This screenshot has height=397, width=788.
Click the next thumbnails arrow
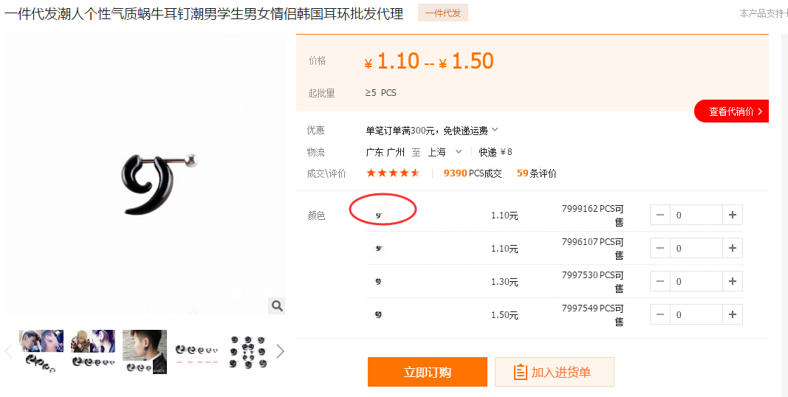(x=280, y=351)
